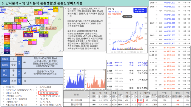Image resolution: width=191 pixels, height=107 pixels.
Task: Select the red-outlined 1차 complex marker
Action: tap(34, 29)
